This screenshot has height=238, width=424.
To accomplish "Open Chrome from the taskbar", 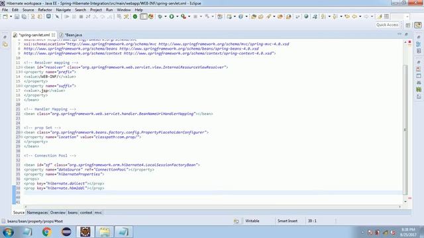I will (x=46, y=232).
